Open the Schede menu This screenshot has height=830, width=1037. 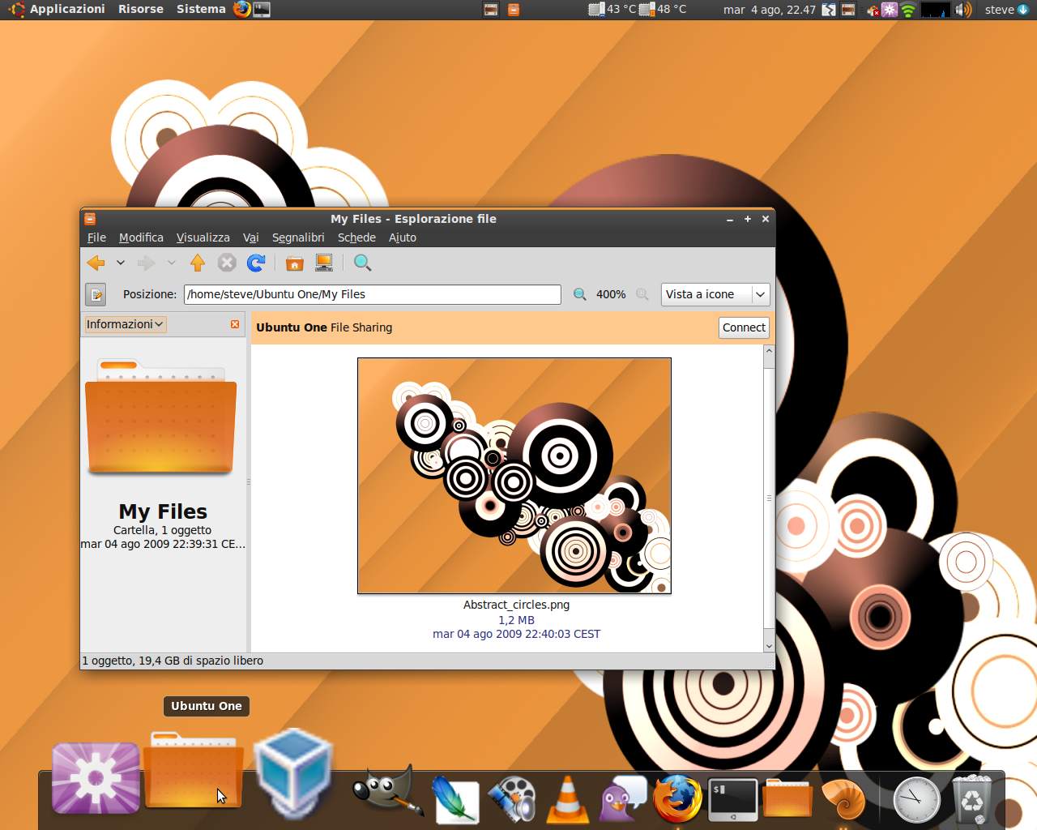(356, 237)
